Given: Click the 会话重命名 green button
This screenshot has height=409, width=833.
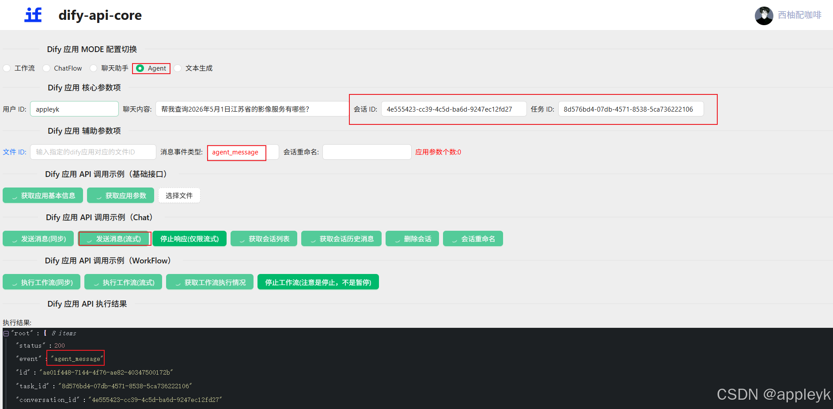Looking at the screenshot, I should tap(473, 239).
